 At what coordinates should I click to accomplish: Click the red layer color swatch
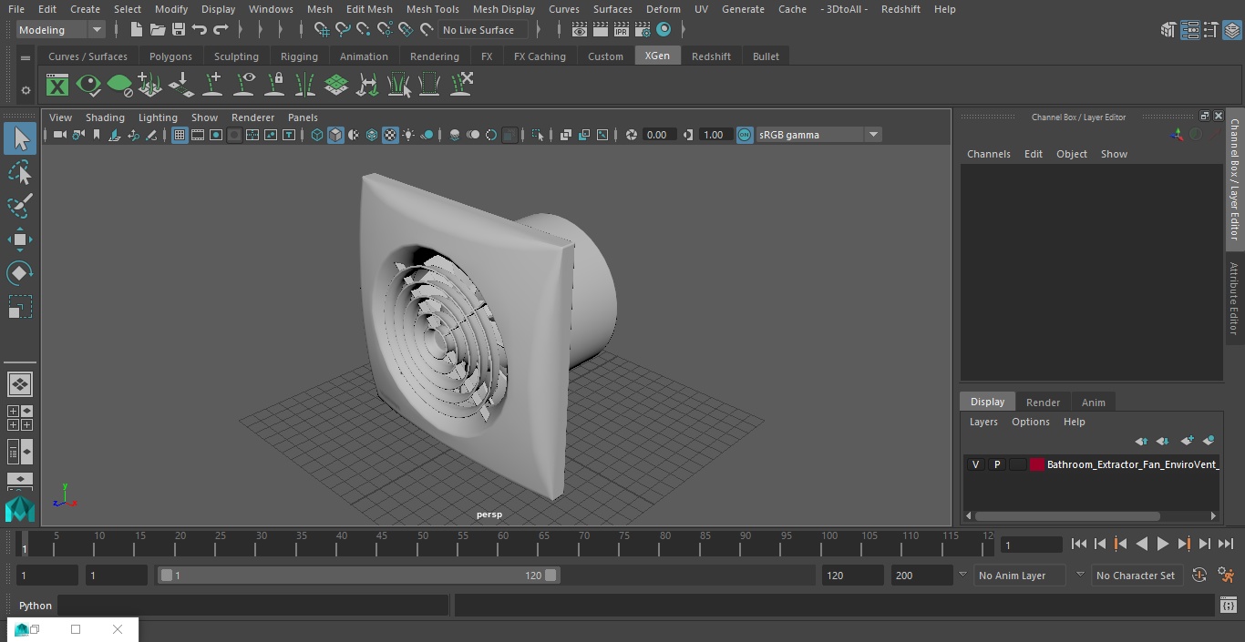(x=1036, y=464)
